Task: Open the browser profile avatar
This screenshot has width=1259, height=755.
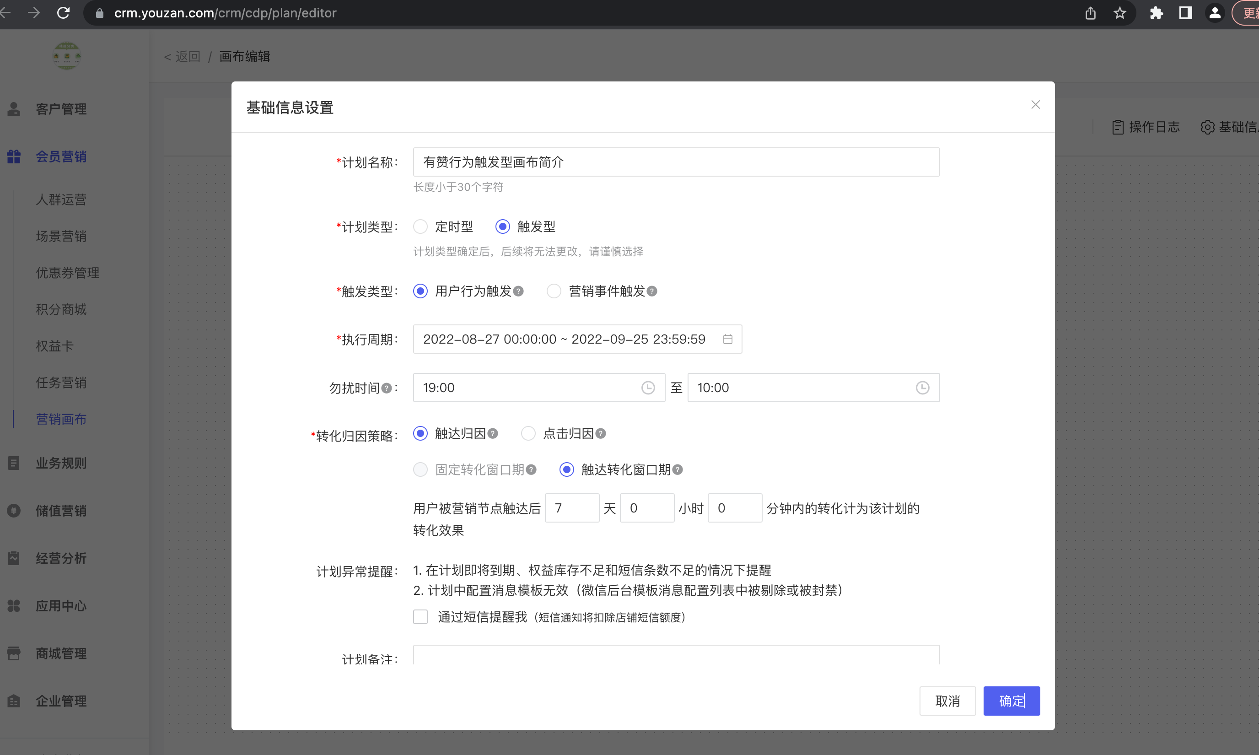Action: tap(1215, 13)
